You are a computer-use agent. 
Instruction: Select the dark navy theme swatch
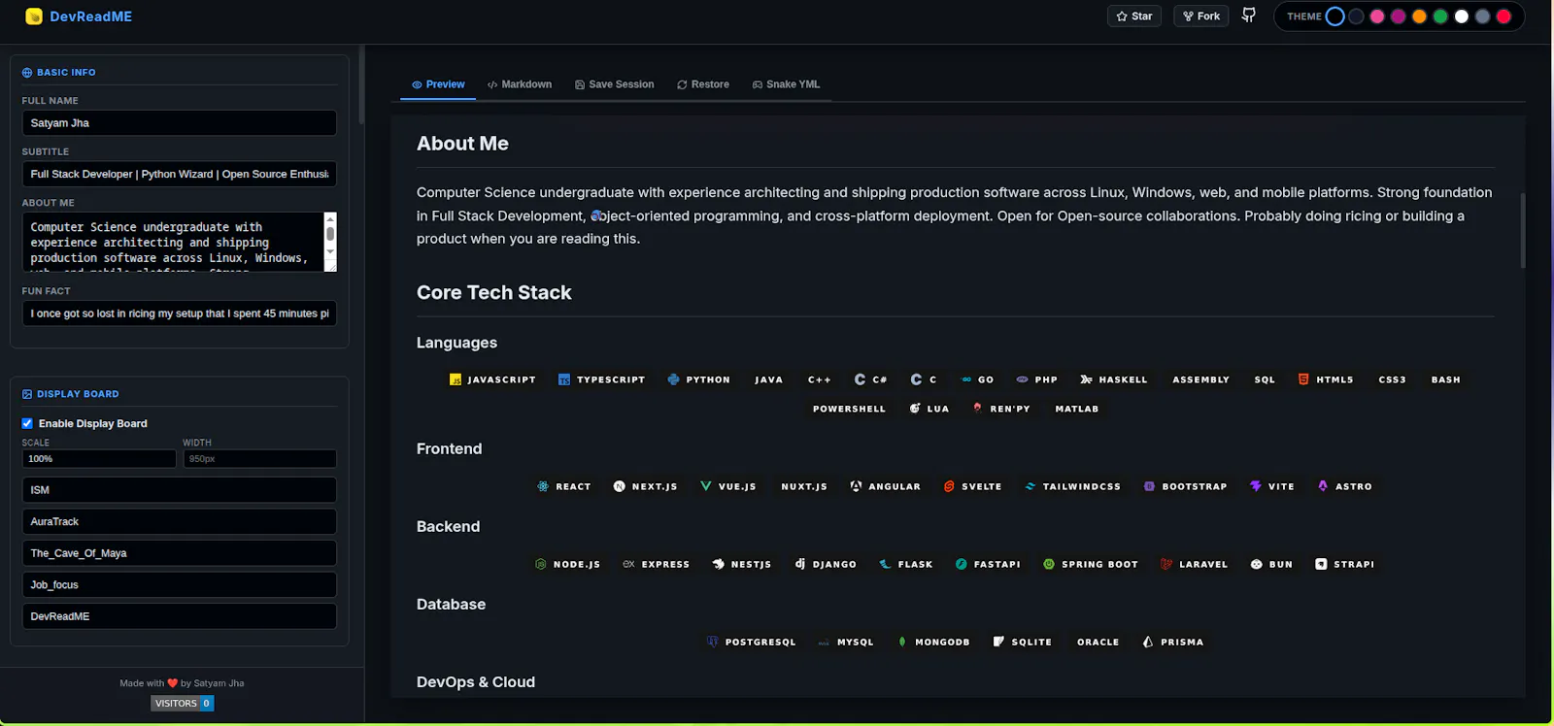click(1357, 16)
